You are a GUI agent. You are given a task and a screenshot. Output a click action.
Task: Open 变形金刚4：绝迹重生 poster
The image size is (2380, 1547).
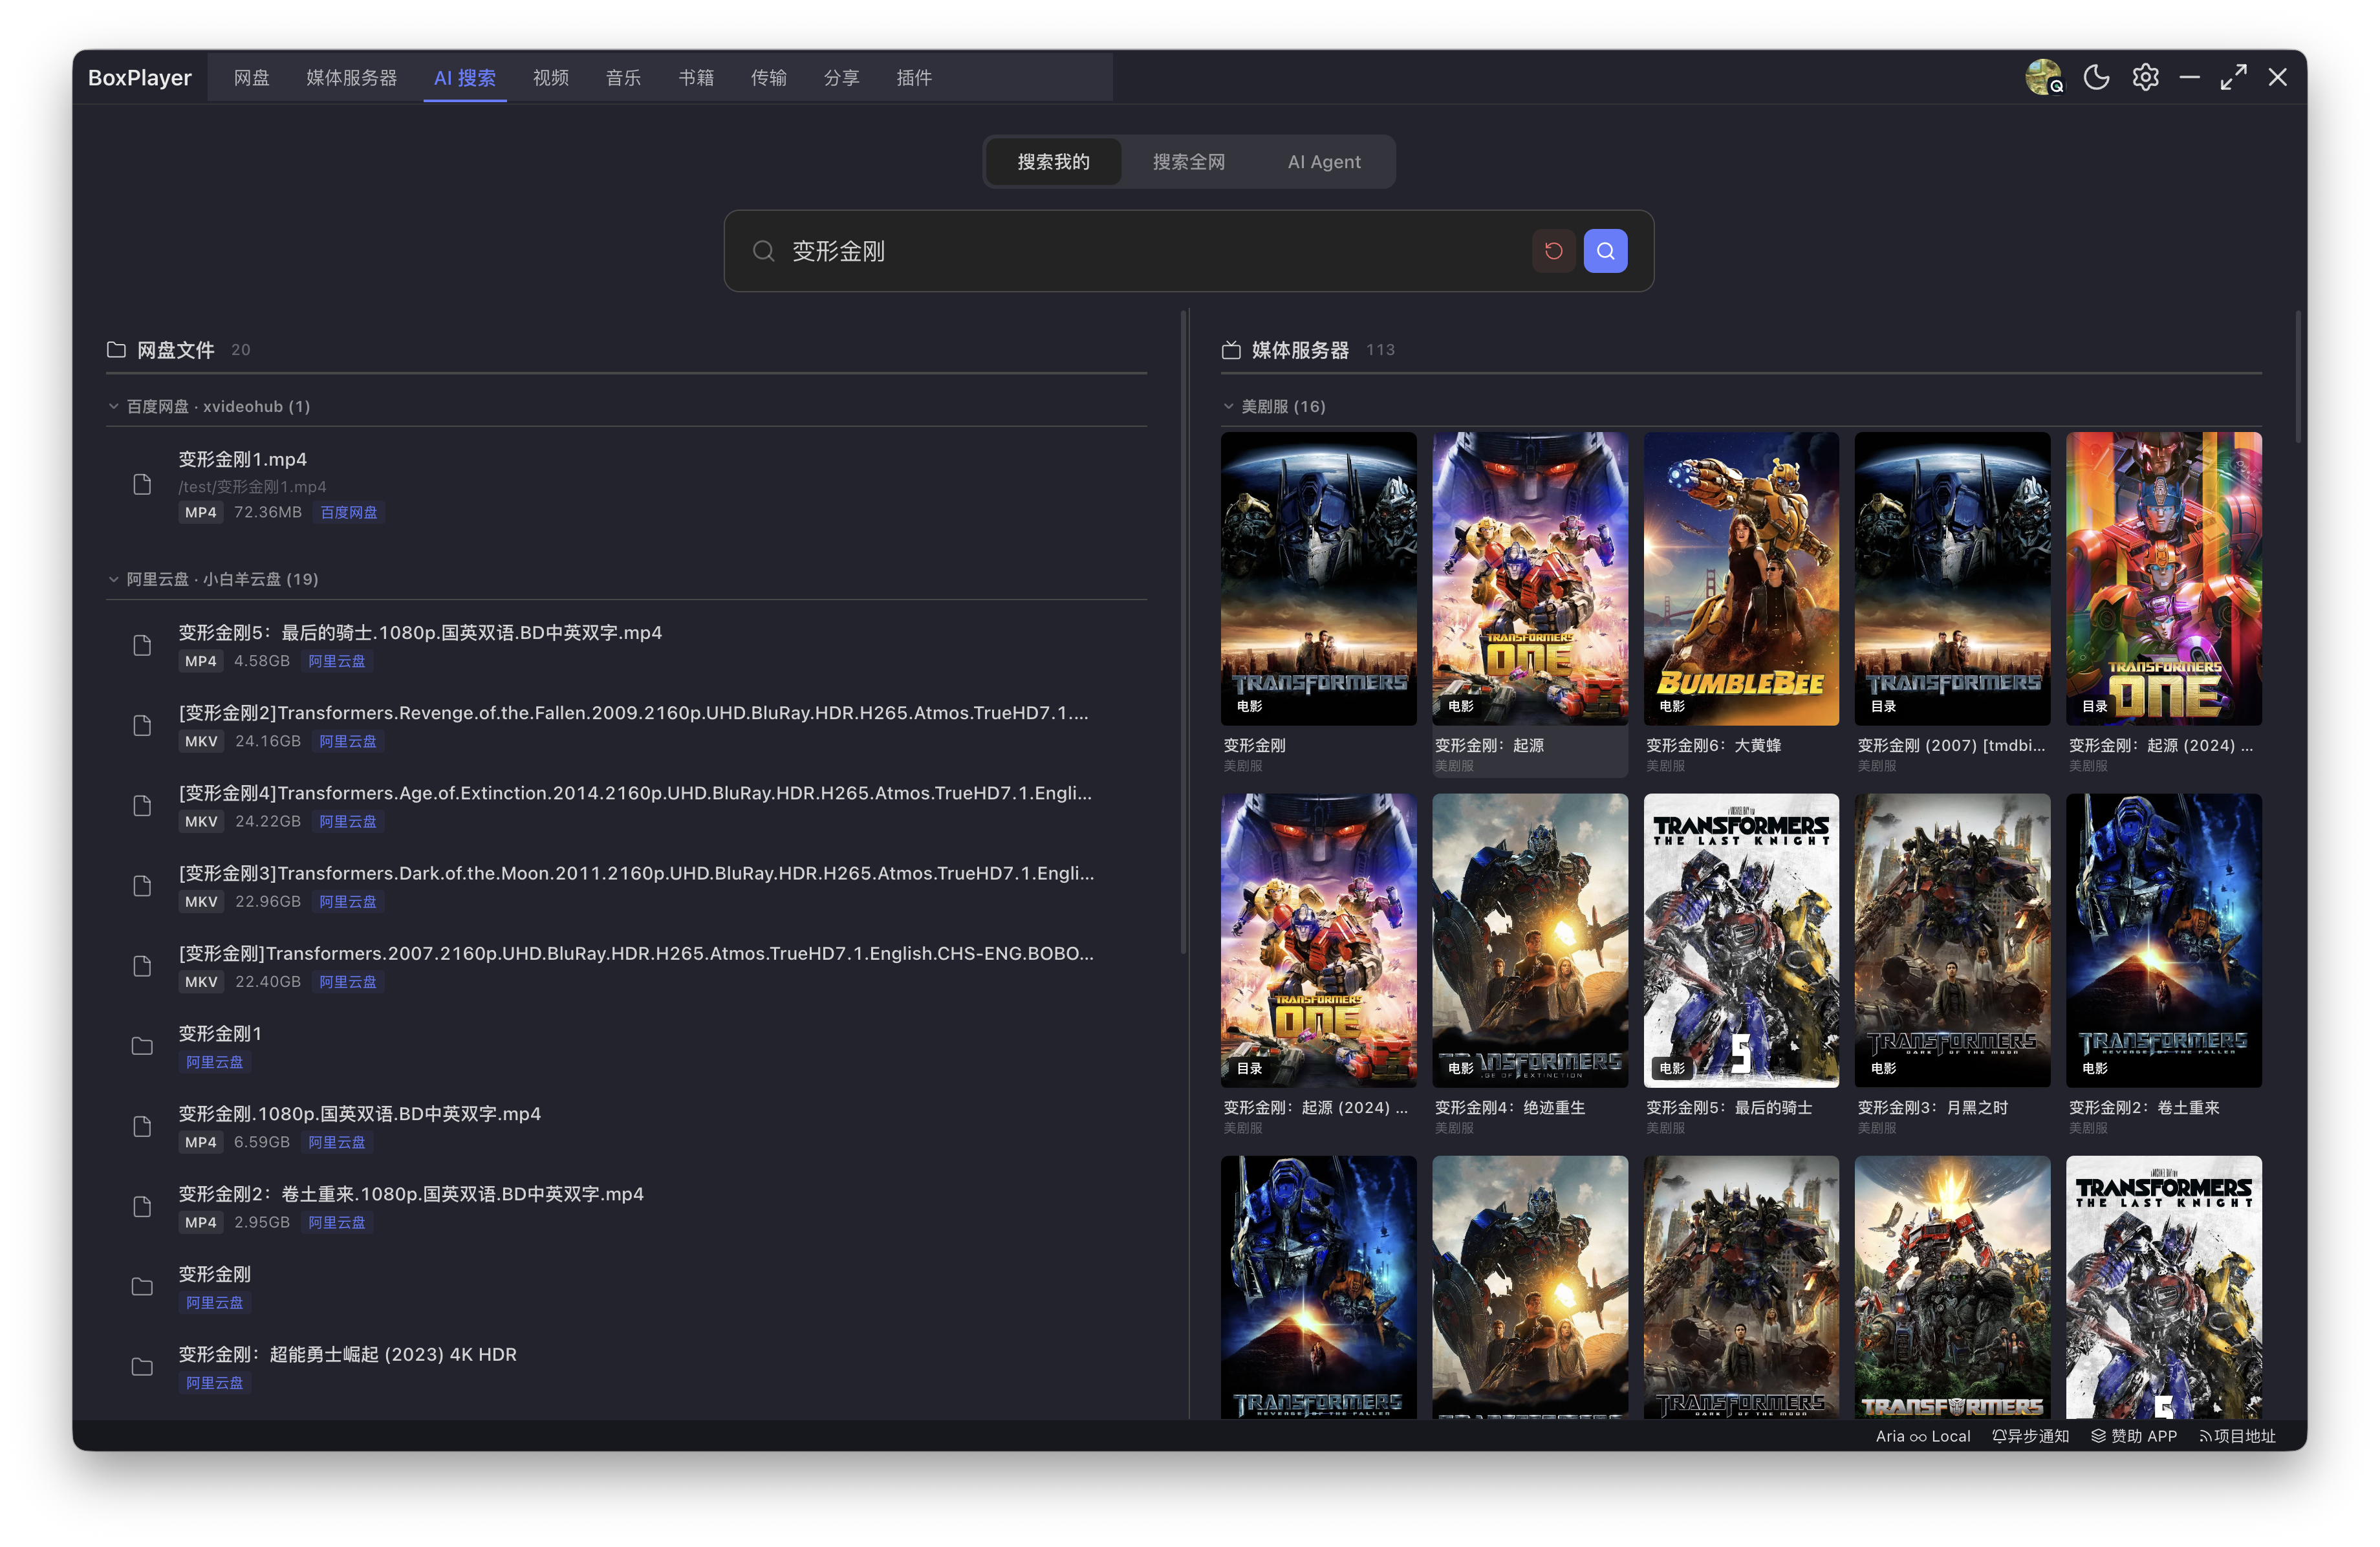point(1529,941)
